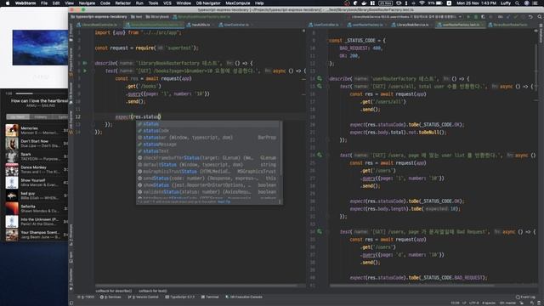Click the Wi-Fi icon in menu bar
The image size is (544, 306).
(422, 3)
